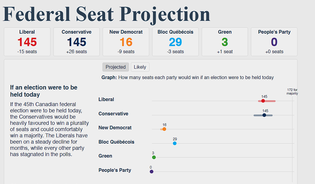The image size is (315, 184).
Task: Click the navy Conservative dot on graph
Action: coord(264,115)
